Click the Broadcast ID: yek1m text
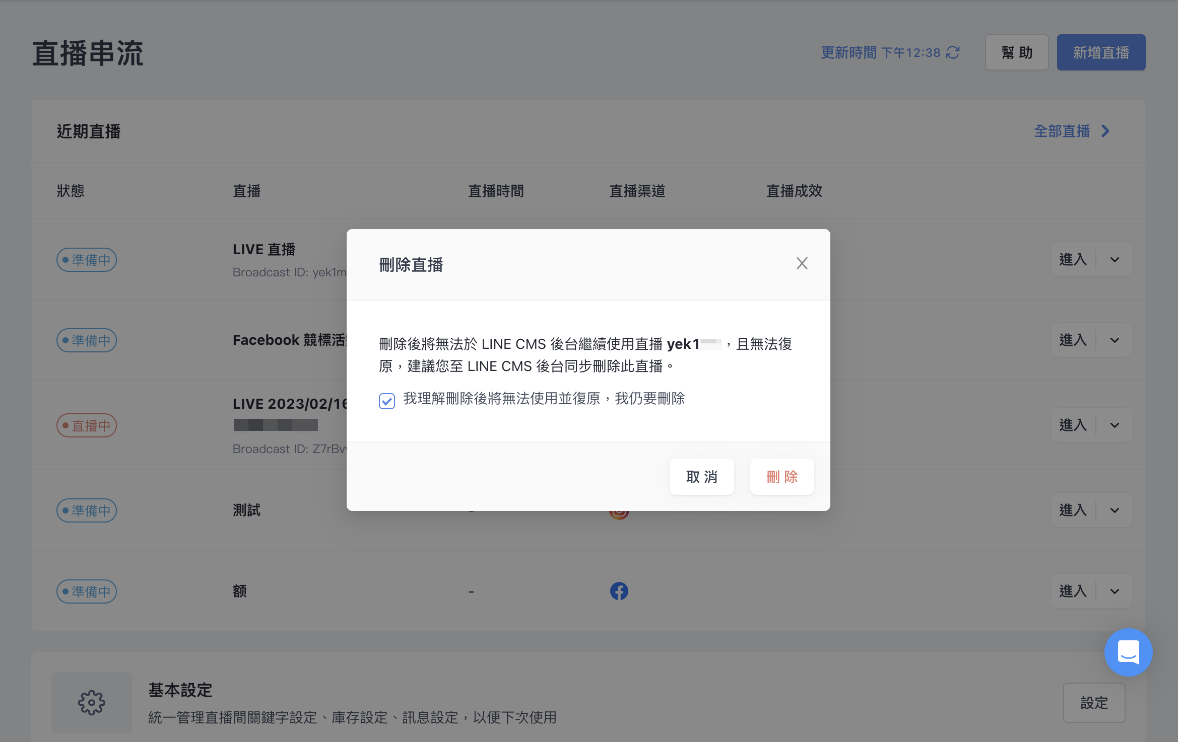The width and height of the screenshot is (1178, 742). click(x=290, y=272)
